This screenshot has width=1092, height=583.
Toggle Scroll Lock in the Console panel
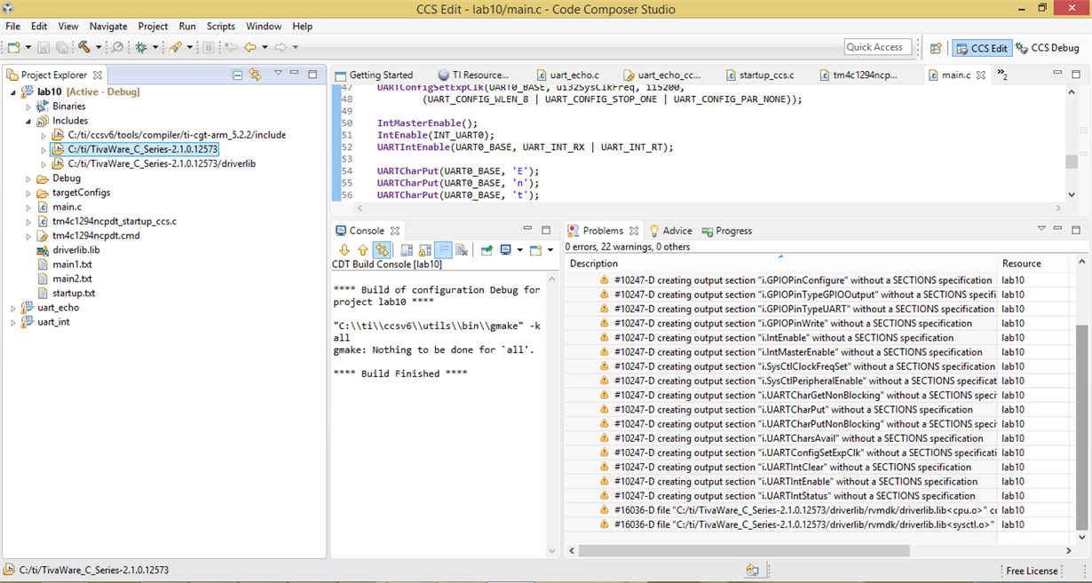(x=423, y=249)
